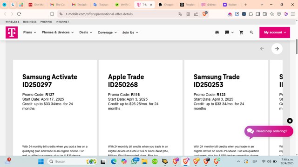This screenshot has width=298, height=167.
Task: Go to the T-Mobile logo home link
Action: tap(12, 32)
